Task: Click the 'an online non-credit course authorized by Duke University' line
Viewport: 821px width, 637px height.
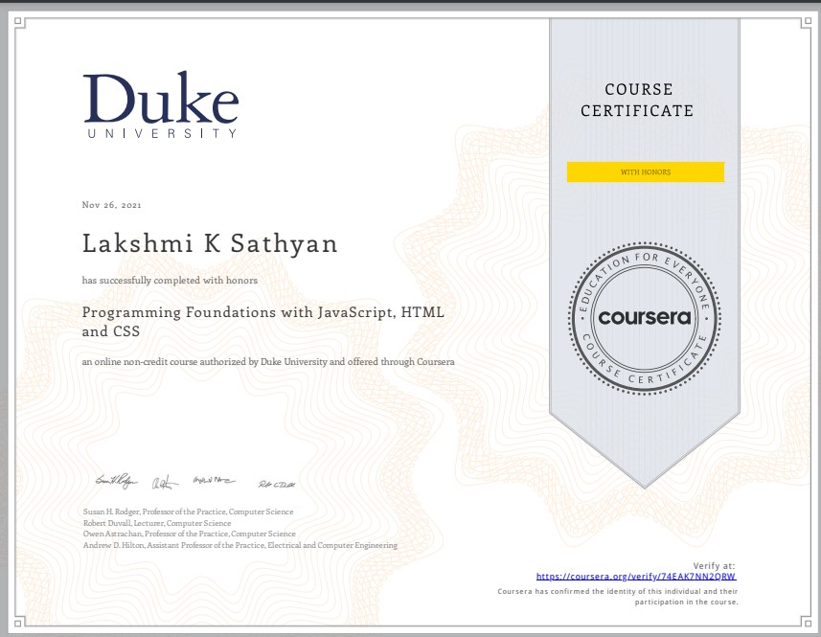Action: pyautogui.click(x=268, y=362)
